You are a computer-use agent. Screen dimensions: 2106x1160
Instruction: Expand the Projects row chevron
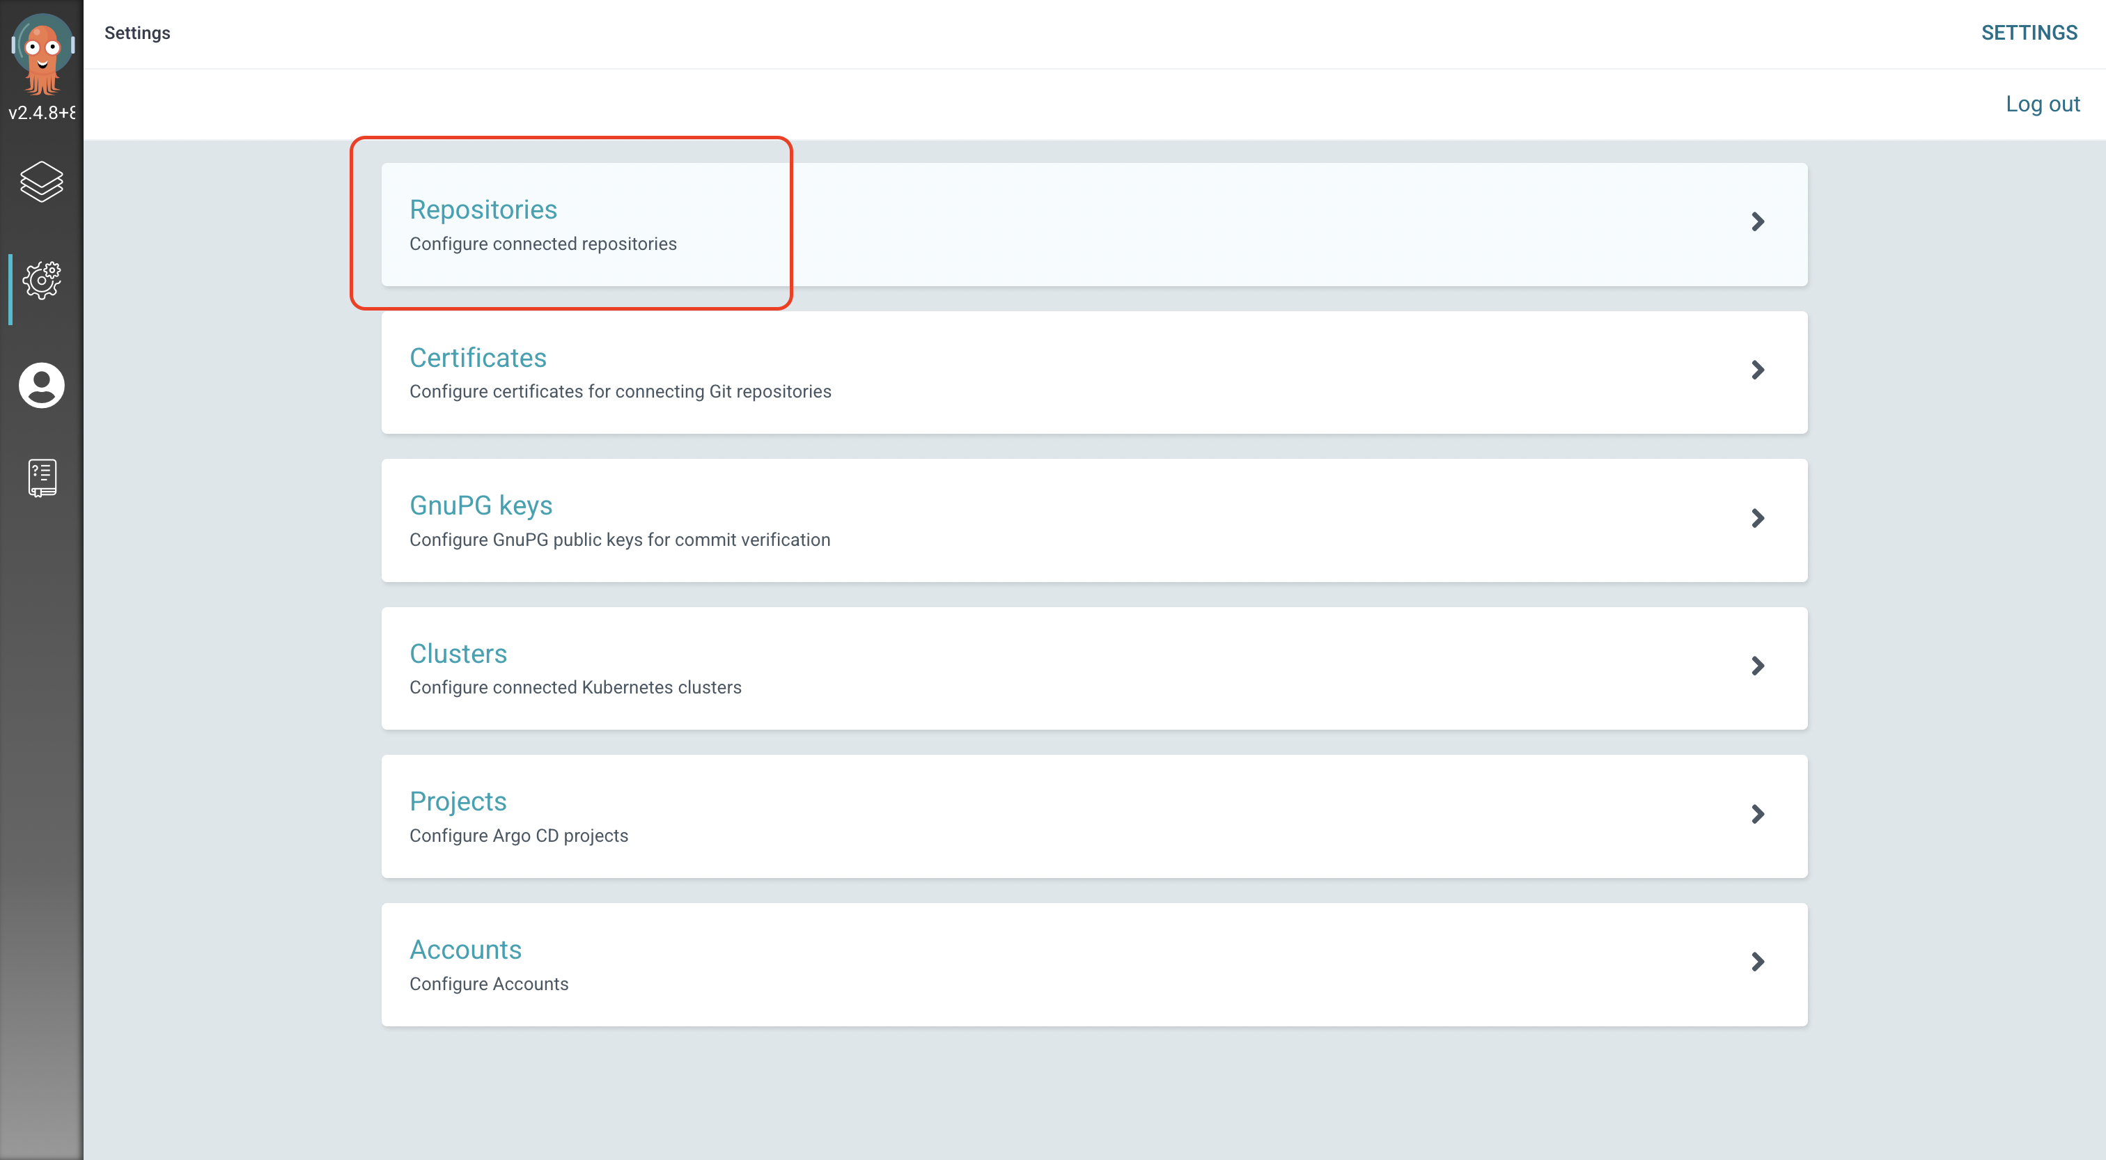[1758, 814]
